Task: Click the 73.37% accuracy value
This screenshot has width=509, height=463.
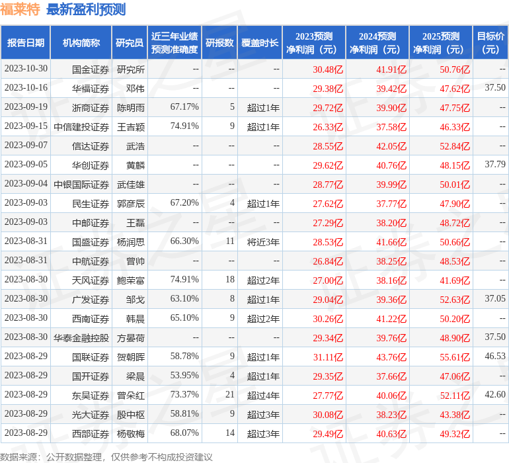Action: point(184,394)
